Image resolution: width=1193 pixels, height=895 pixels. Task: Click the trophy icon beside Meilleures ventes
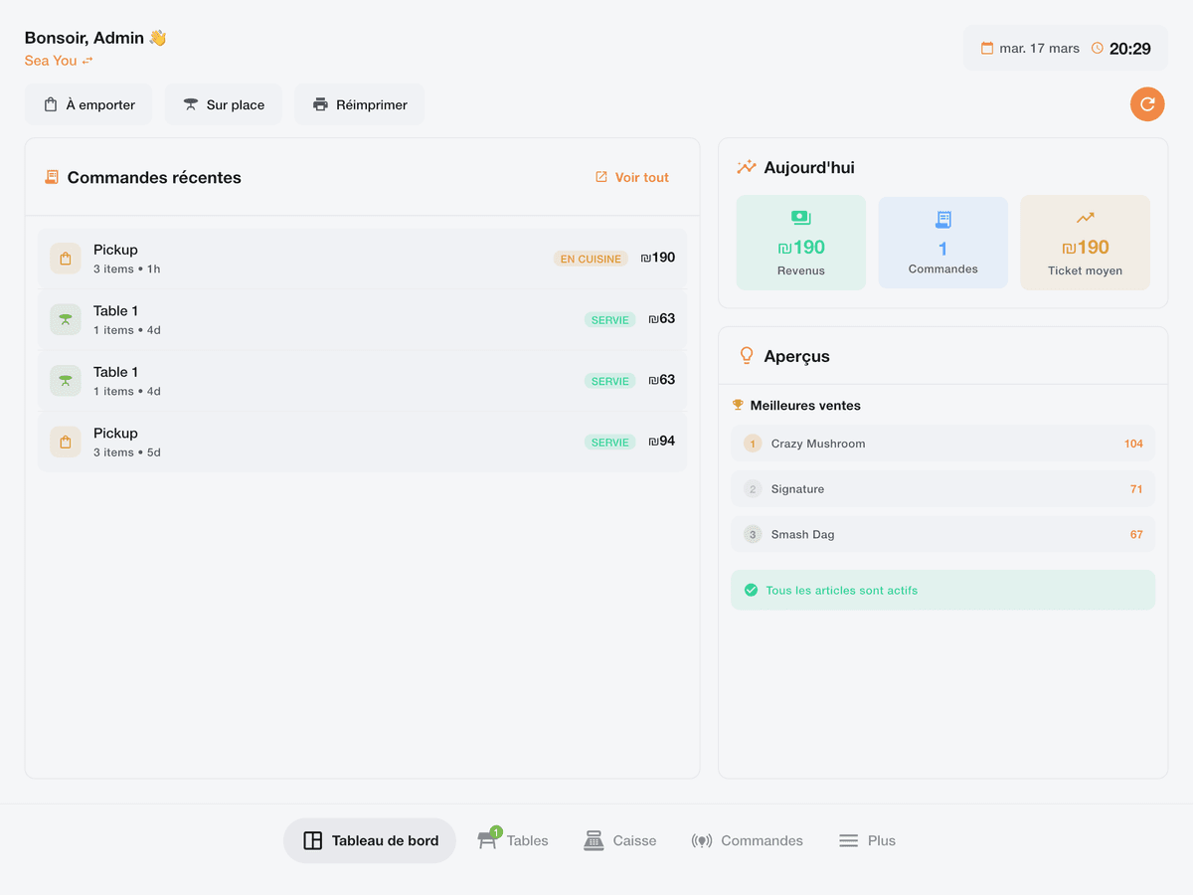click(x=737, y=405)
